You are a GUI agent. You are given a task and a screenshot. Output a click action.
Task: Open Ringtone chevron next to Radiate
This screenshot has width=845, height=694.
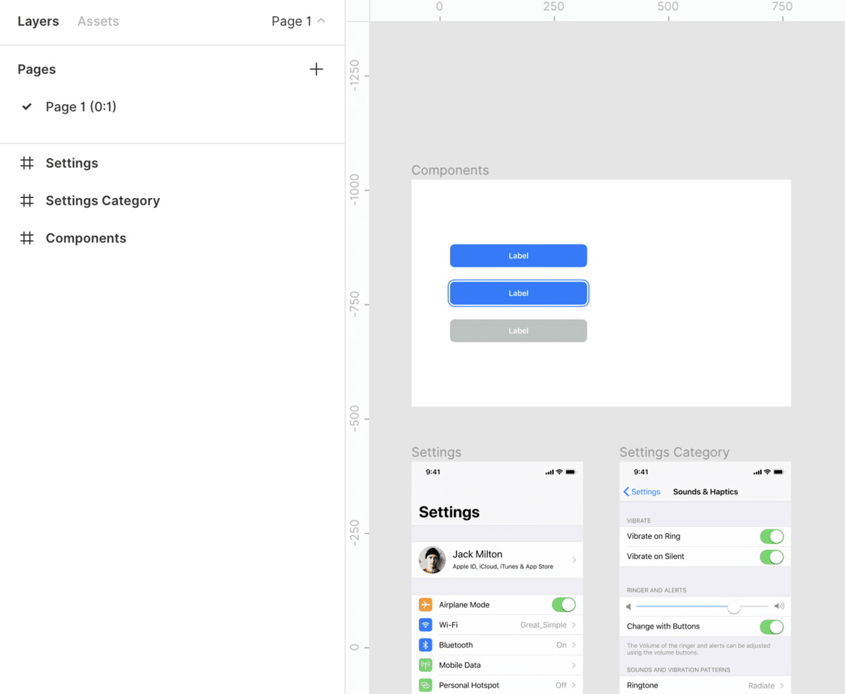782,686
